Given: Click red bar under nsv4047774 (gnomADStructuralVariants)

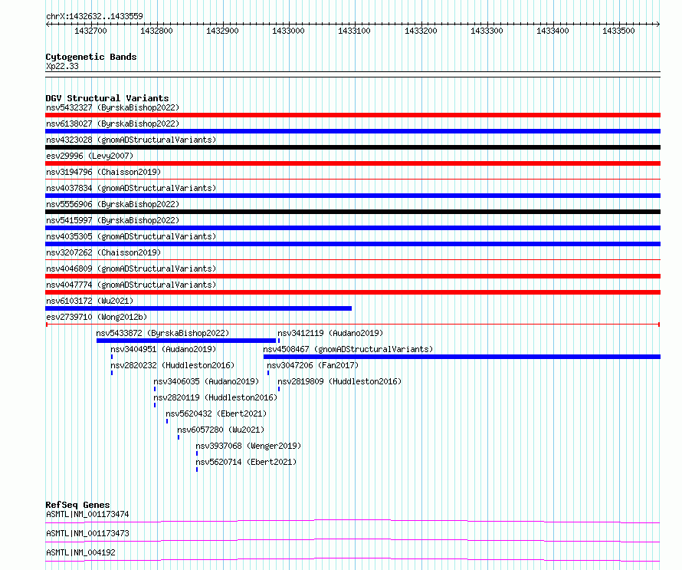Looking at the screenshot, I should (x=352, y=292).
